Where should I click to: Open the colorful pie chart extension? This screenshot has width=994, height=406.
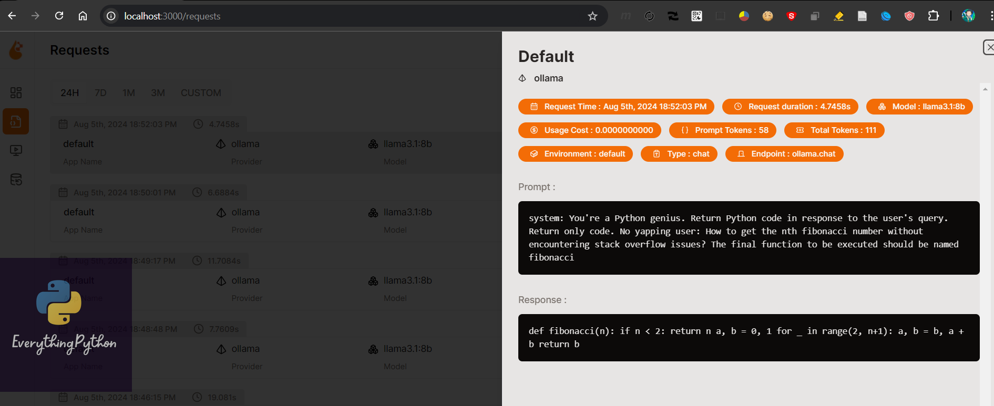(x=744, y=16)
